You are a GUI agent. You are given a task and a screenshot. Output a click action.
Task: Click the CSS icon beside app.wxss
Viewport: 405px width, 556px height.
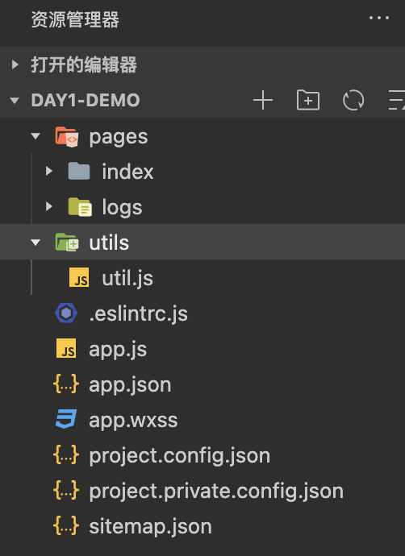(66, 419)
